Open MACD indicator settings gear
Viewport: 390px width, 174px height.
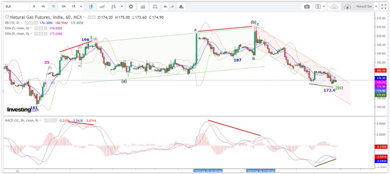[x=50, y=121]
